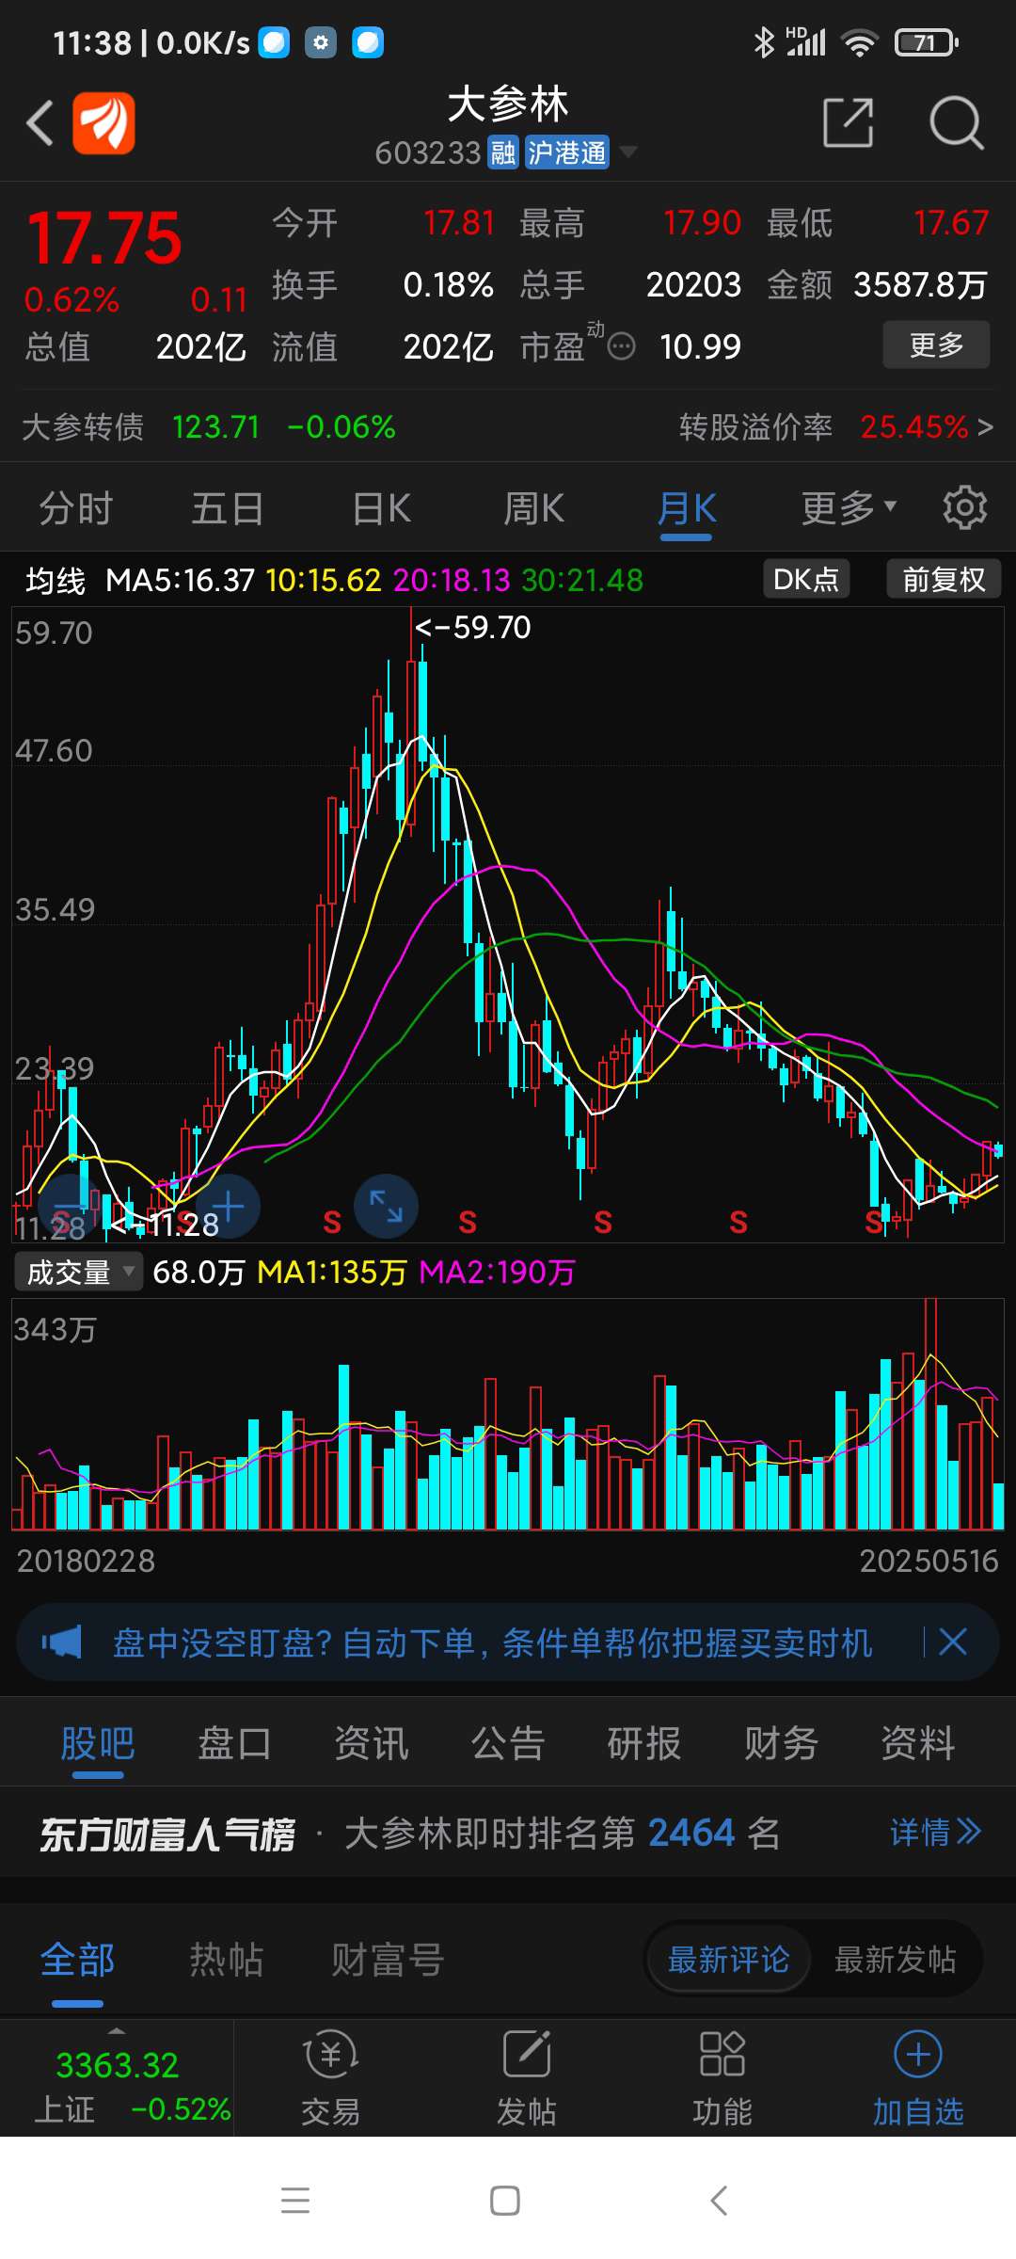Tap the current price 17.75
1016x2259 pixels.
coord(104,238)
